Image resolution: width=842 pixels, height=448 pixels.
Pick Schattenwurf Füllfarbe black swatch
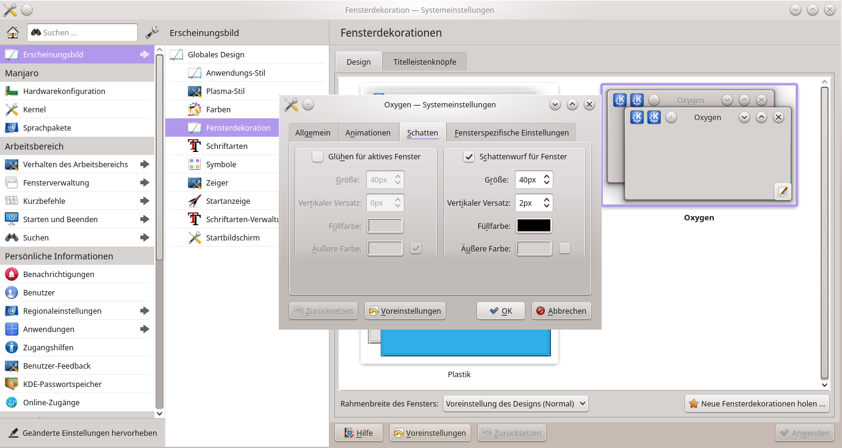tap(534, 226)
